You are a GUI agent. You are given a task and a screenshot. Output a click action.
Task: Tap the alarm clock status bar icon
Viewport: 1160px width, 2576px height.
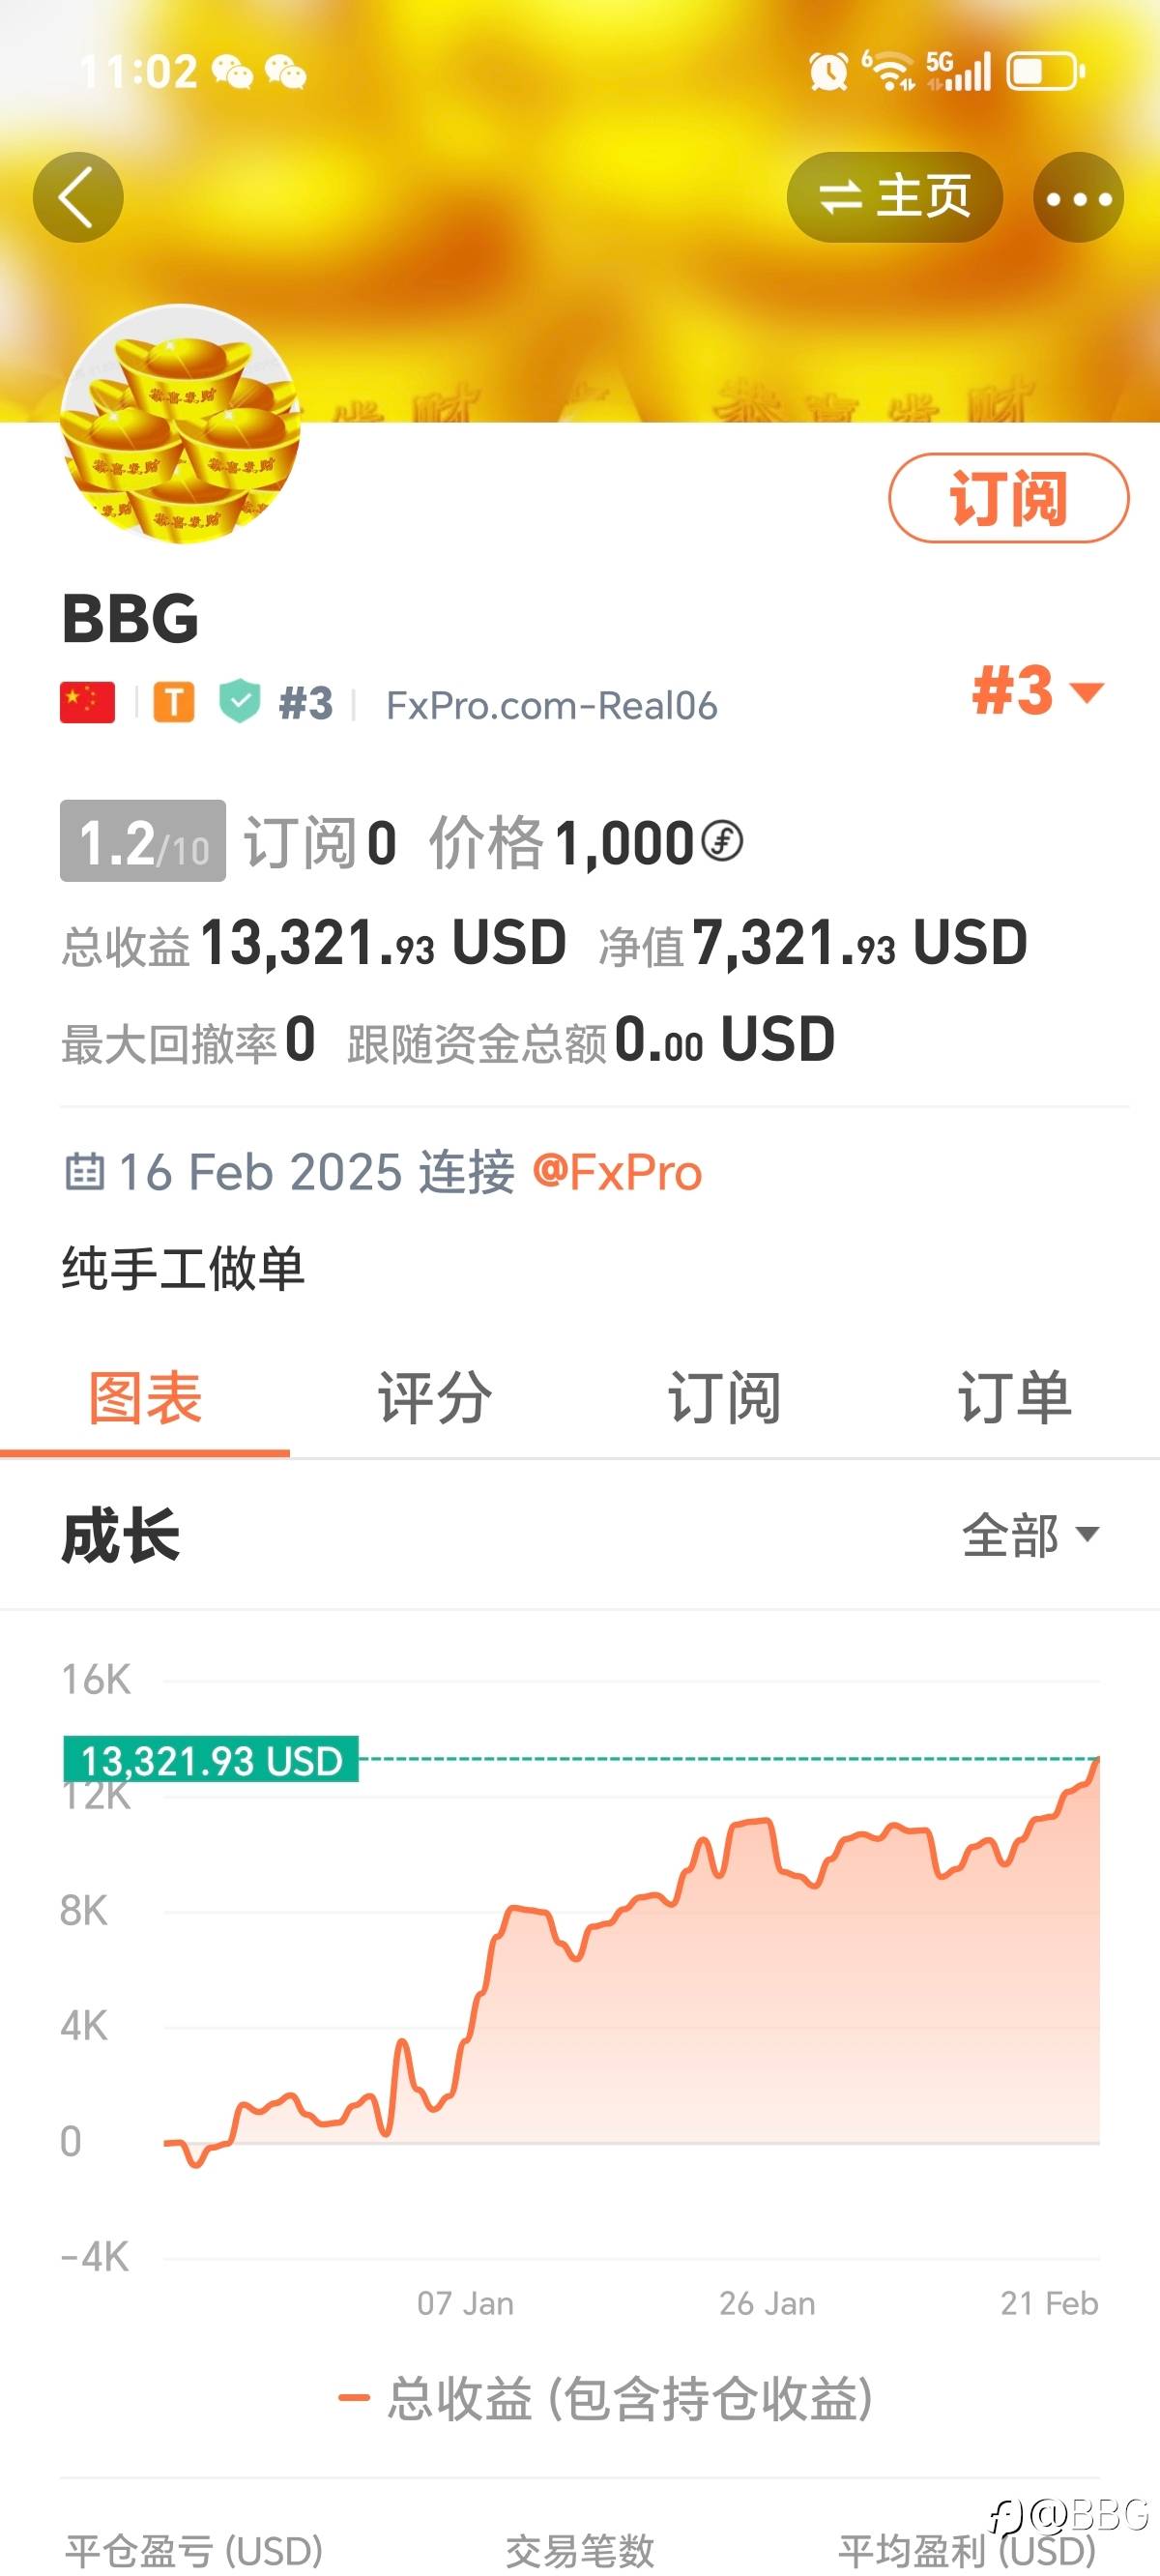(x=828, y=72)
